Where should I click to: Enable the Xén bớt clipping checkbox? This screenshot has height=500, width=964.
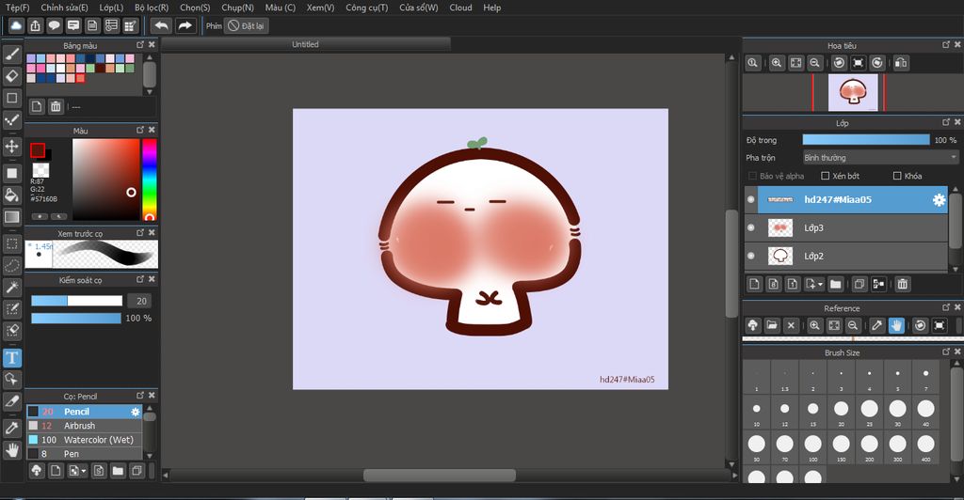coord(825,176)
